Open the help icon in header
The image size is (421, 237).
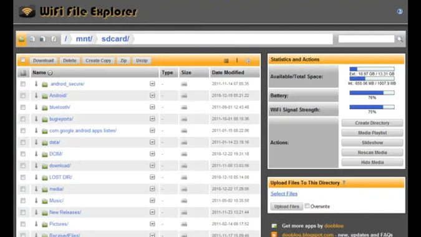400,12
